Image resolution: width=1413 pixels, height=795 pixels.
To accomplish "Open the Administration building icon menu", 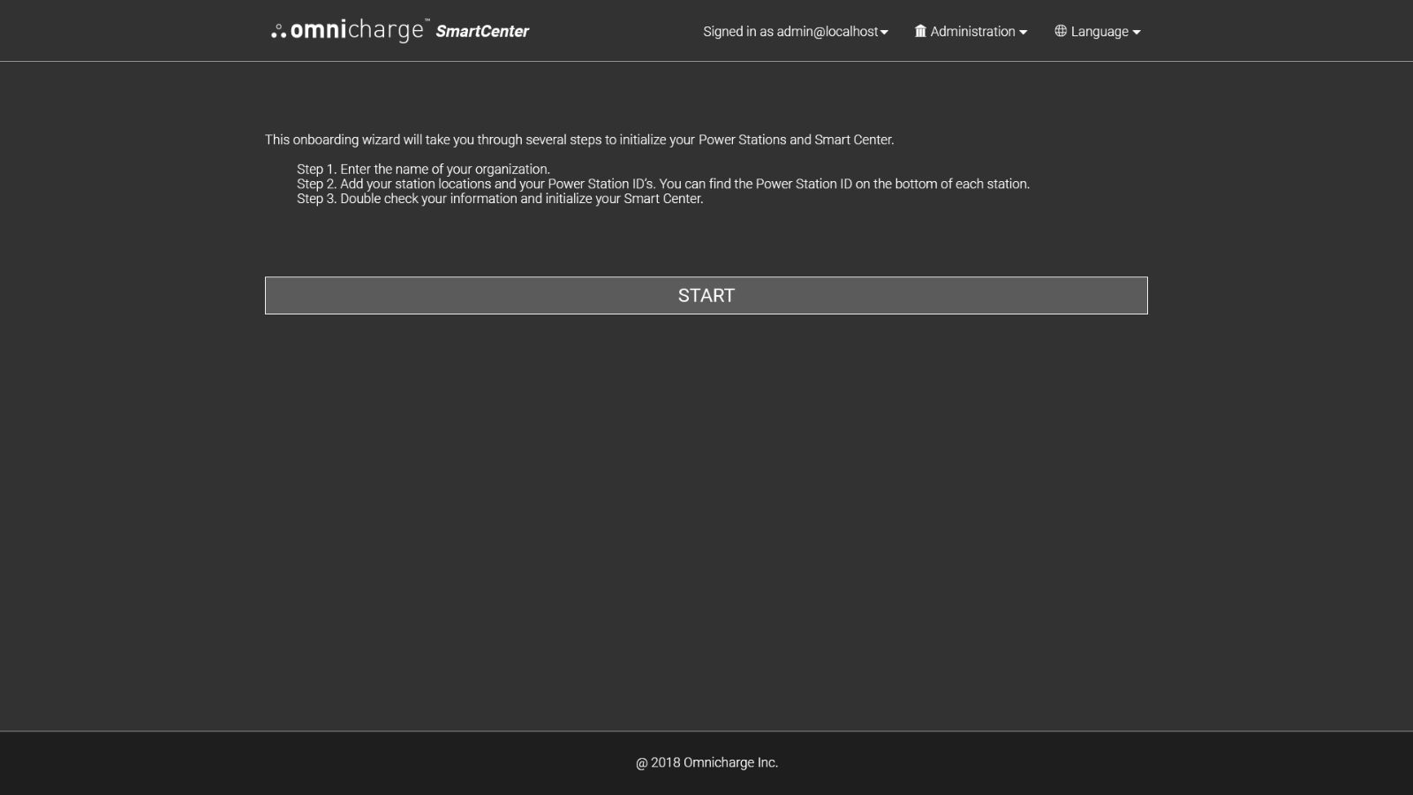I will coord(920,31).
